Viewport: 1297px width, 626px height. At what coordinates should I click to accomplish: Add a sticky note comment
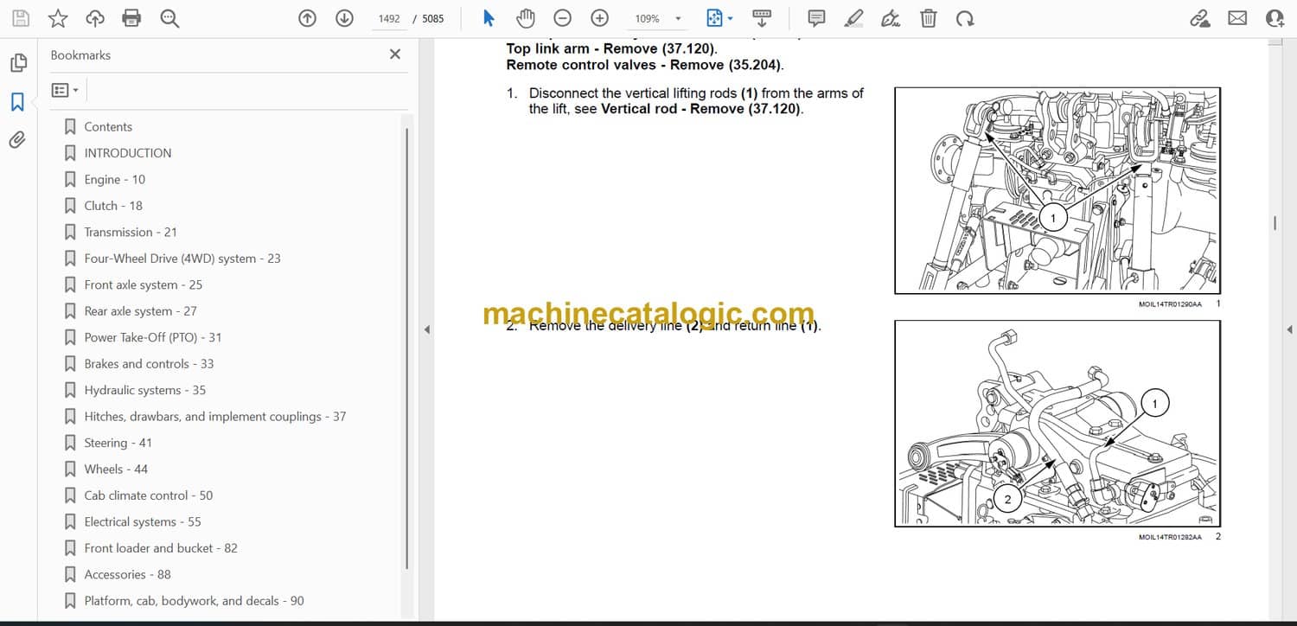816,18
